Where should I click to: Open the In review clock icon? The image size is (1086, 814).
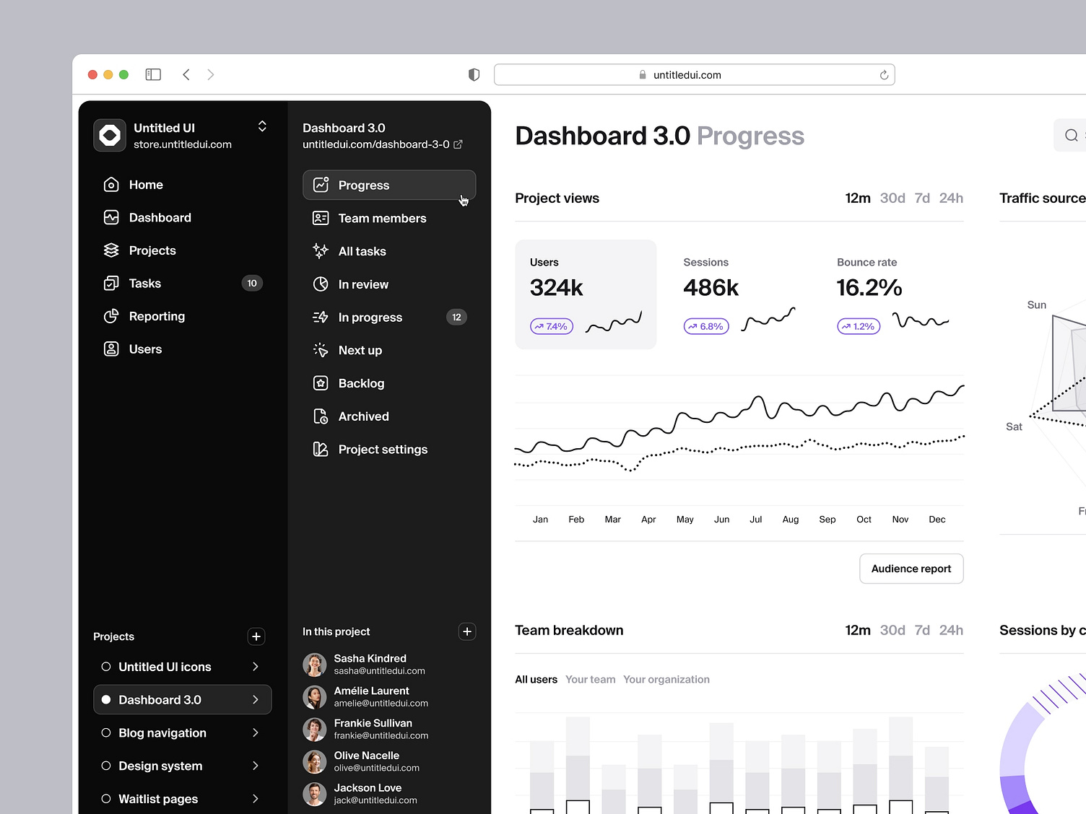(x=321, y=284)
